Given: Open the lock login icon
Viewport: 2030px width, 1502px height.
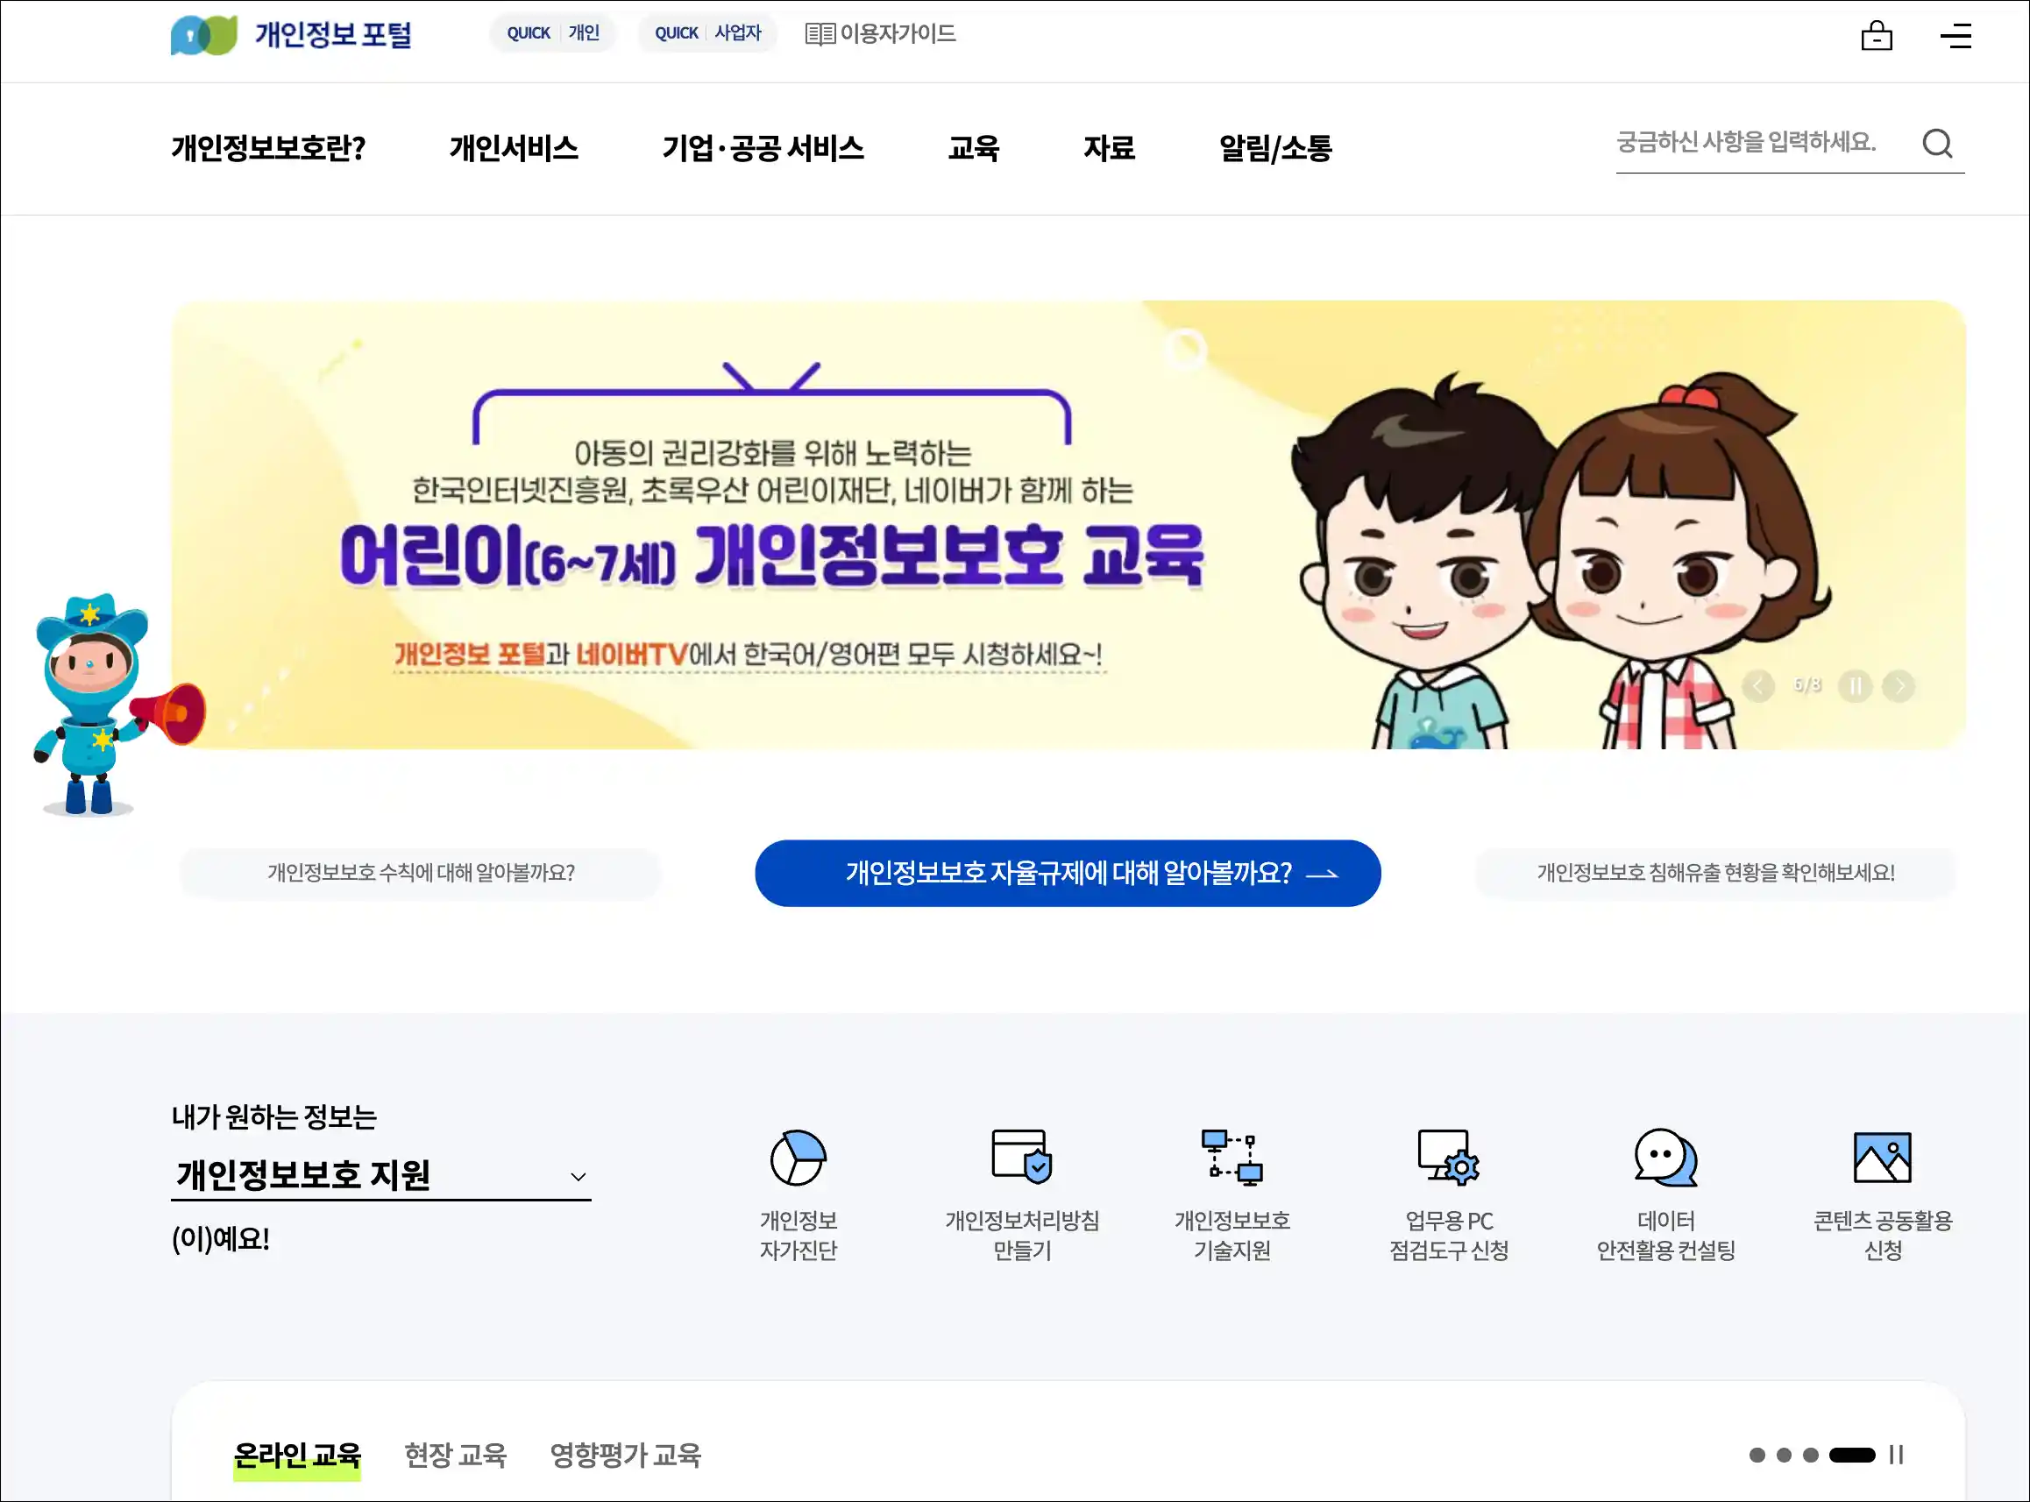Looking at the screenshot, I should point(1877,35).
